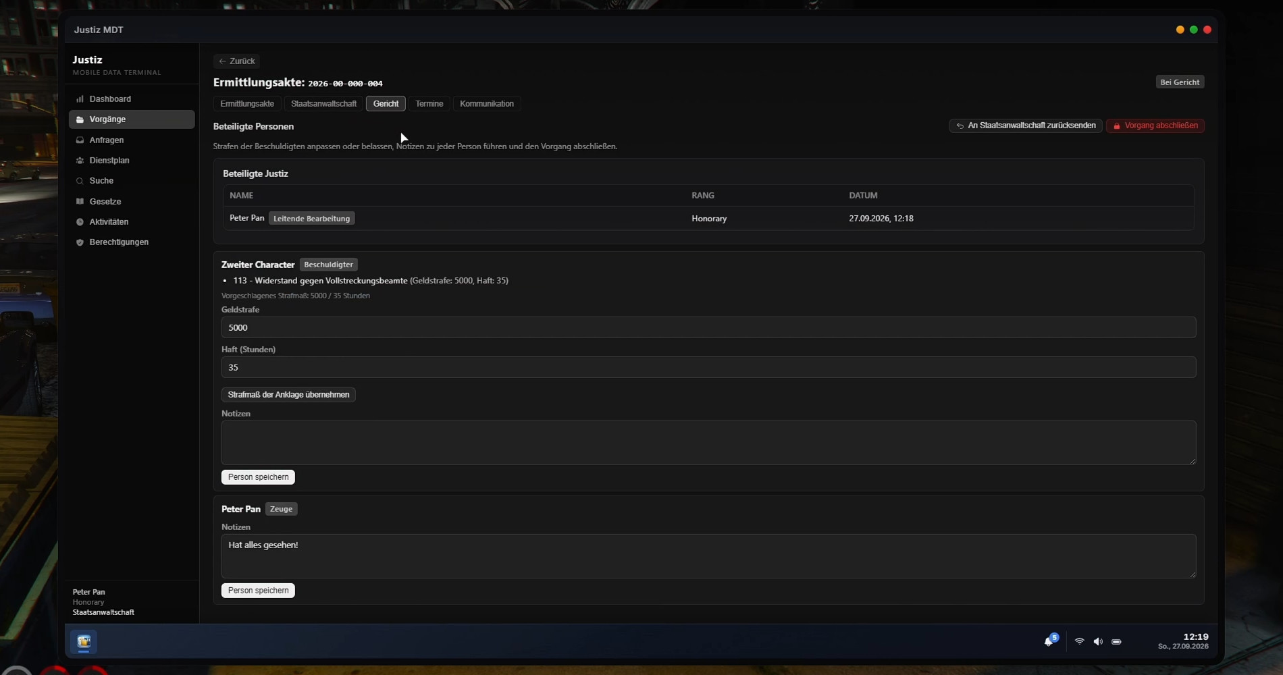
Task: Click the Honorary rank cell in table
Action: point(709,219)
